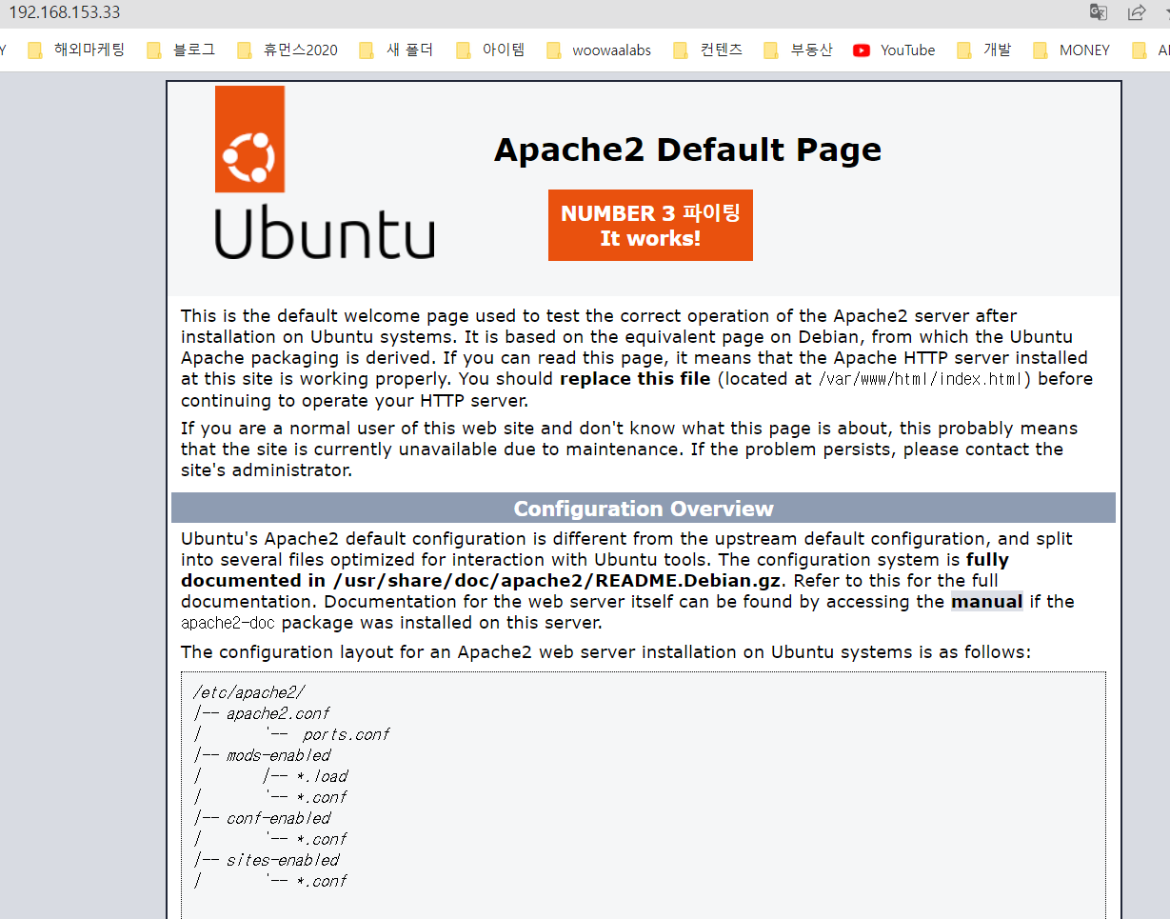Click the translate page icon
Viewport: 1170px width, 919px height.
coord(1099,12)
